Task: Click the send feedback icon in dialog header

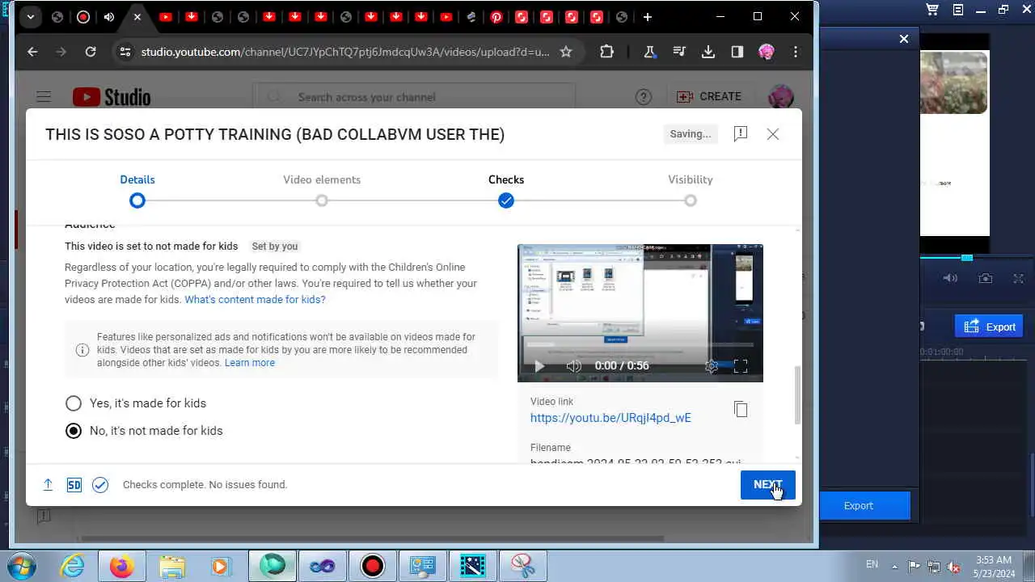Action: pyautogui.click(x=740, y=134)
